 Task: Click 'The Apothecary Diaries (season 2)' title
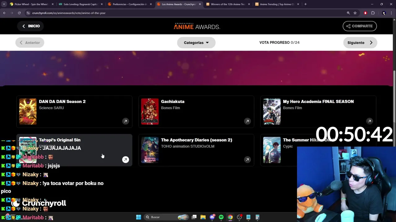click(196, 140)
